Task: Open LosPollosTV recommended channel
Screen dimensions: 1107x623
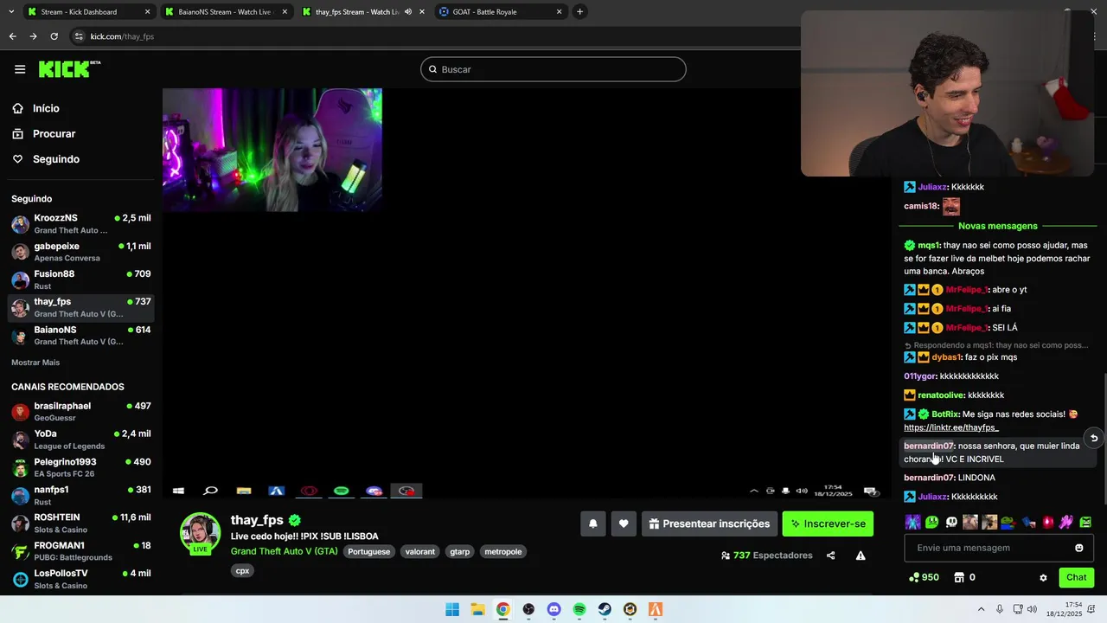Action: (x=81, y=579)
